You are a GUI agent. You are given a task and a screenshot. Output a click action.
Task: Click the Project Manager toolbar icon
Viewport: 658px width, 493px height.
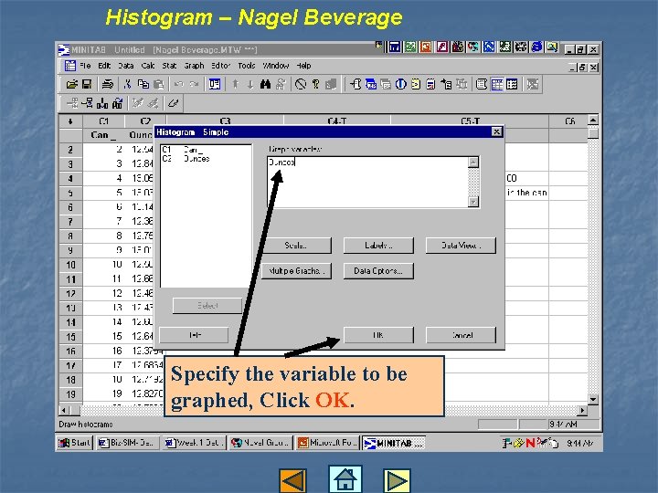click(512, 84)
